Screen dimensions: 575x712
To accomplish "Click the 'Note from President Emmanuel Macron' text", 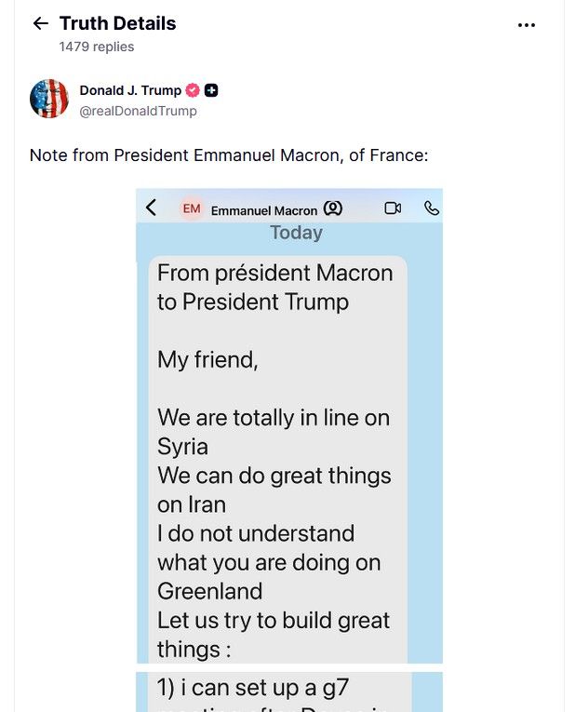I will click(229, 155).
